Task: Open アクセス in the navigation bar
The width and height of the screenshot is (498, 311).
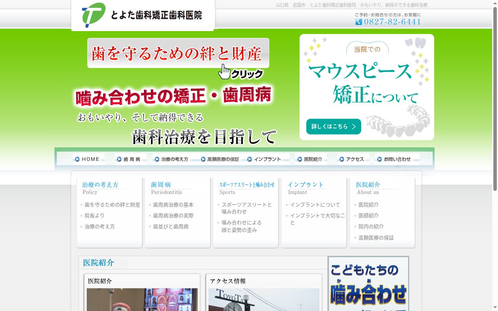Action: 353,159
